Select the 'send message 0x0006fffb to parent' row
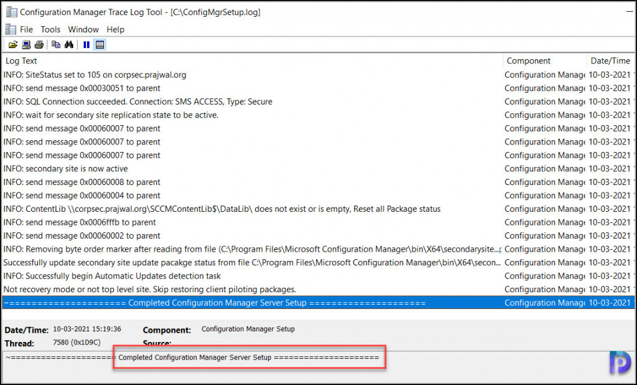 [x=318, y=222]
